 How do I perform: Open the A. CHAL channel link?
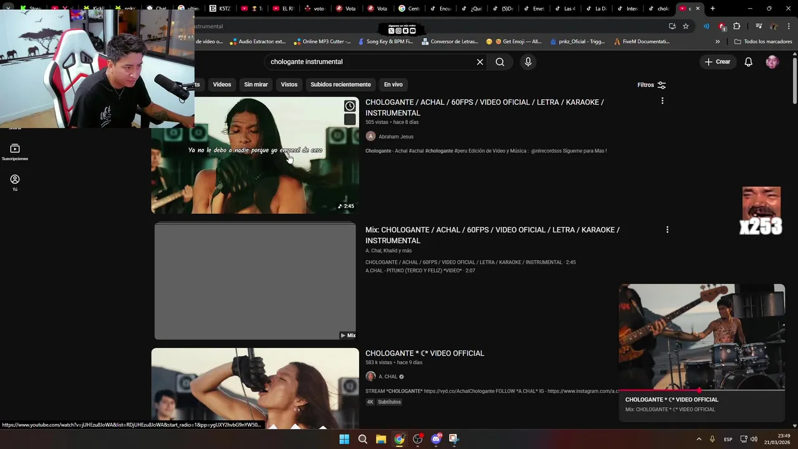click(x=388, y=377)
